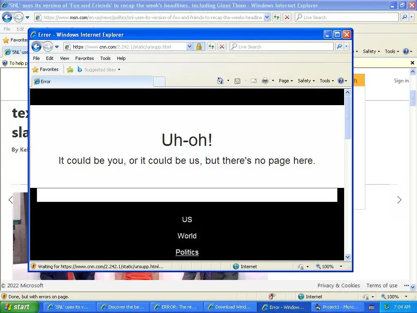Open recent pages dropdown in Error window

pyautogui.click(x=57, y=47)
